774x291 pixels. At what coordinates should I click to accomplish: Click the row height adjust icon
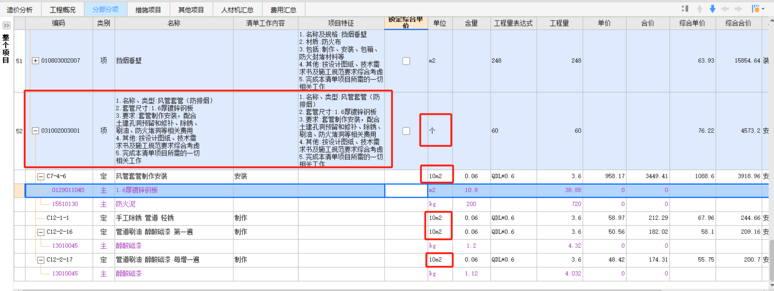point(685,9)
